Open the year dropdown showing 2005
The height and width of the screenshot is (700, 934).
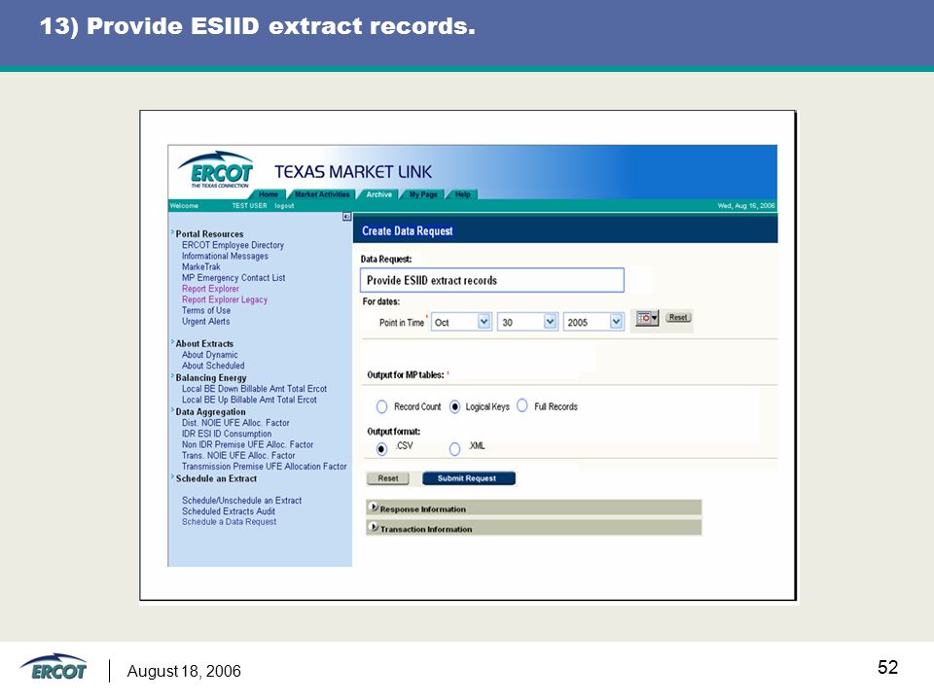(593, 322)
